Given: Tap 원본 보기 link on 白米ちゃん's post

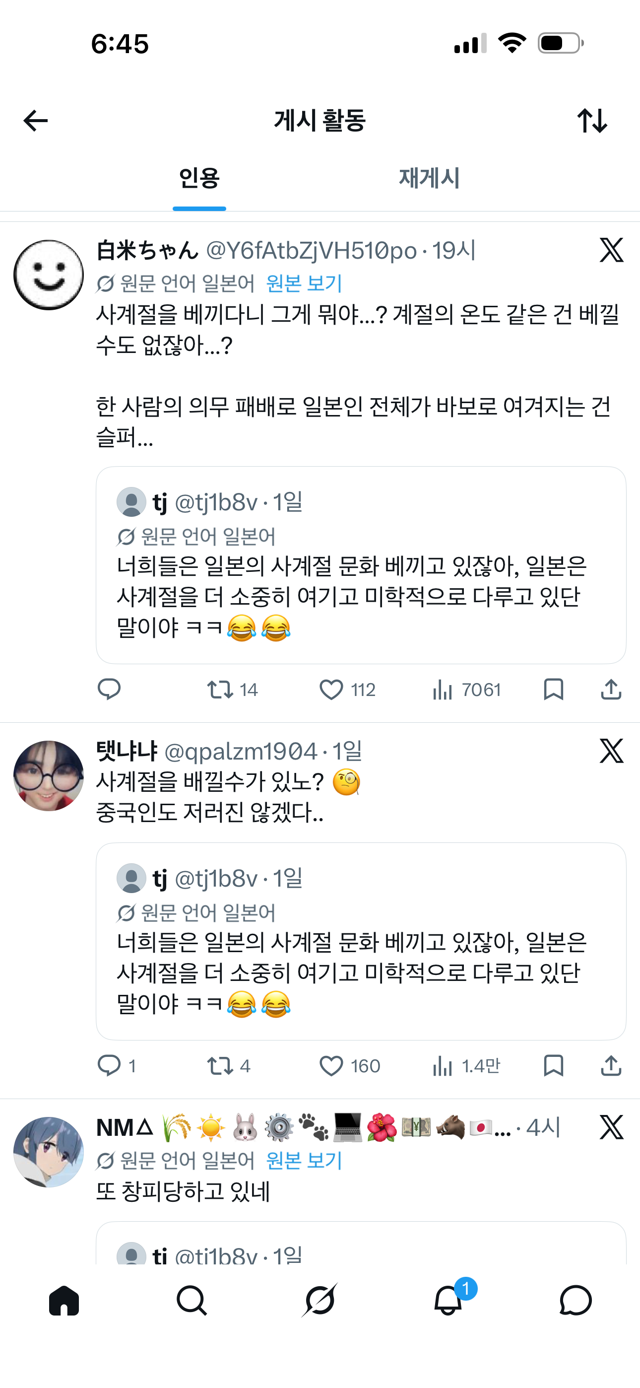Looking at the screenshot, I should pos(305,283).
